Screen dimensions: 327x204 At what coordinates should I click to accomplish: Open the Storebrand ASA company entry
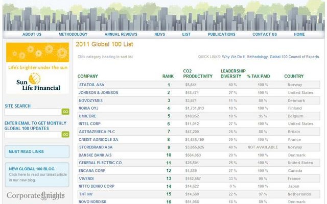96,147
